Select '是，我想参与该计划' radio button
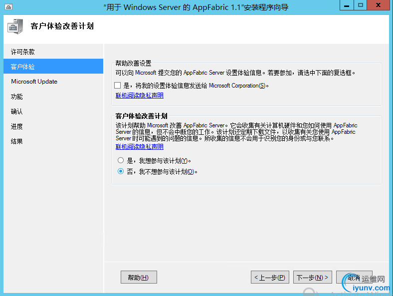The width and height of the screenshot is (393, 296). (x=121, y=160)
